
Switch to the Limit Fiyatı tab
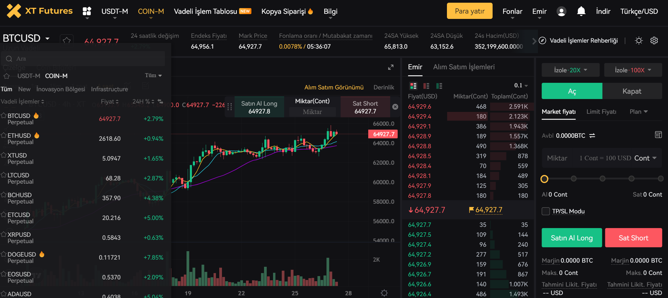[x=601, y=112]
